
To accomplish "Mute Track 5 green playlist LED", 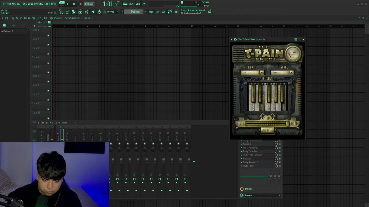I will coord(48,72).
